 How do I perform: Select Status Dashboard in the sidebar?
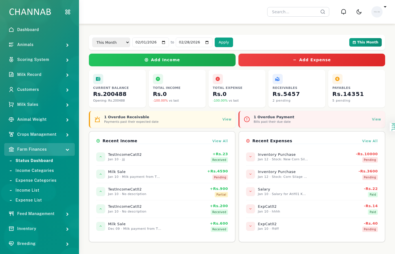34,161
